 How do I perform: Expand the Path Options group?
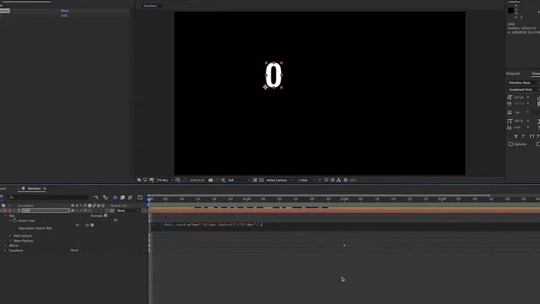pos(10,236)
